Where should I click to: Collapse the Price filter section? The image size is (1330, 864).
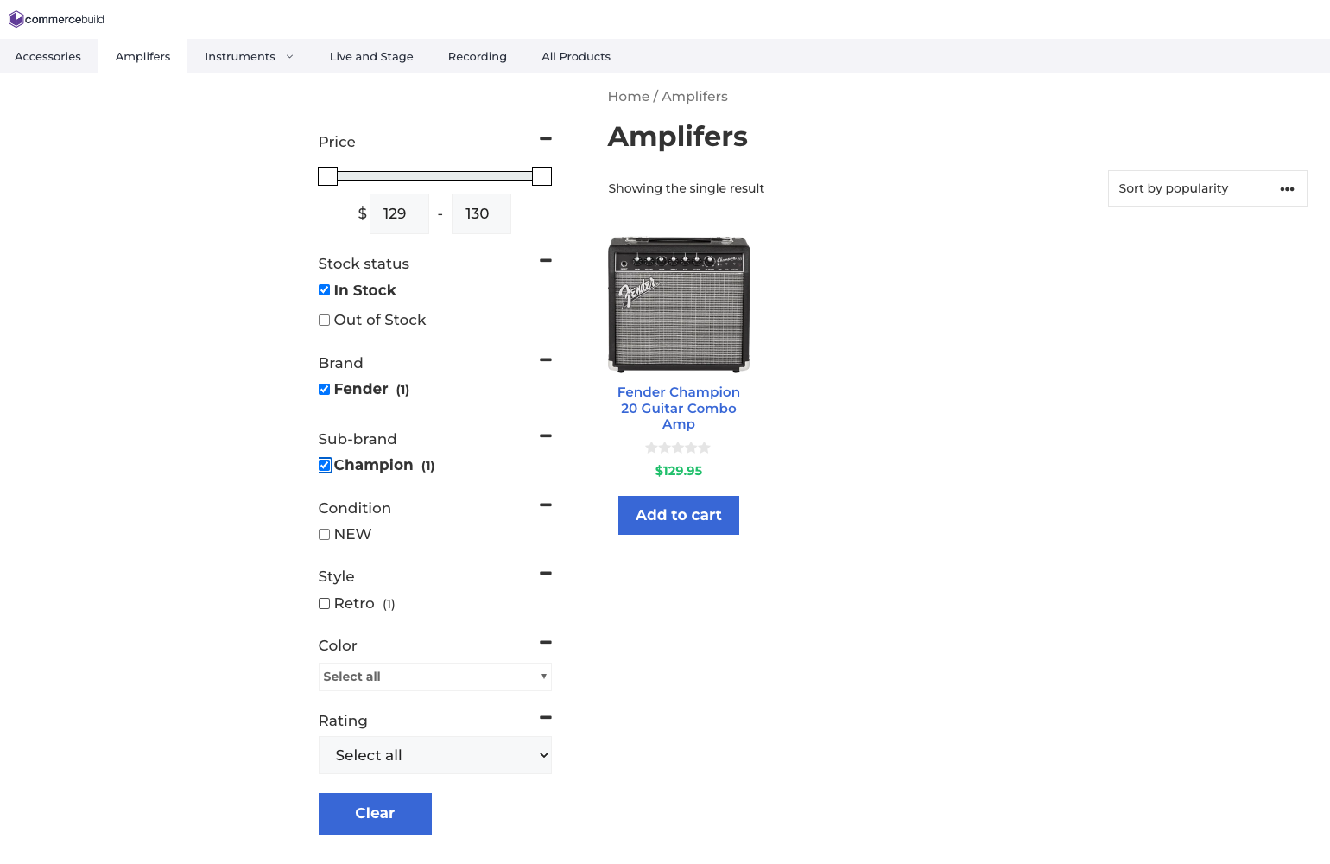[x=545, y=138]
